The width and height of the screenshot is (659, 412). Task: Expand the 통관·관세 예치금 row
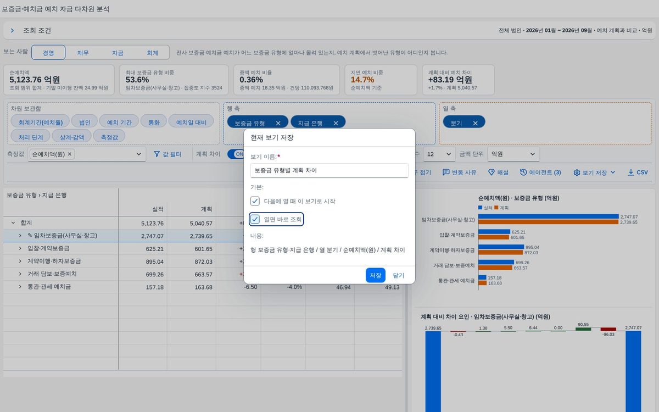tap(20, 287)
